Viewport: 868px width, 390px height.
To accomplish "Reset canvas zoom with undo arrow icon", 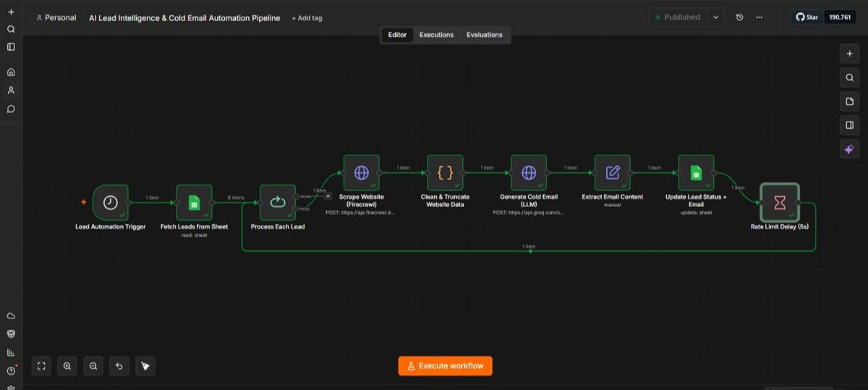I will [119, 366].
